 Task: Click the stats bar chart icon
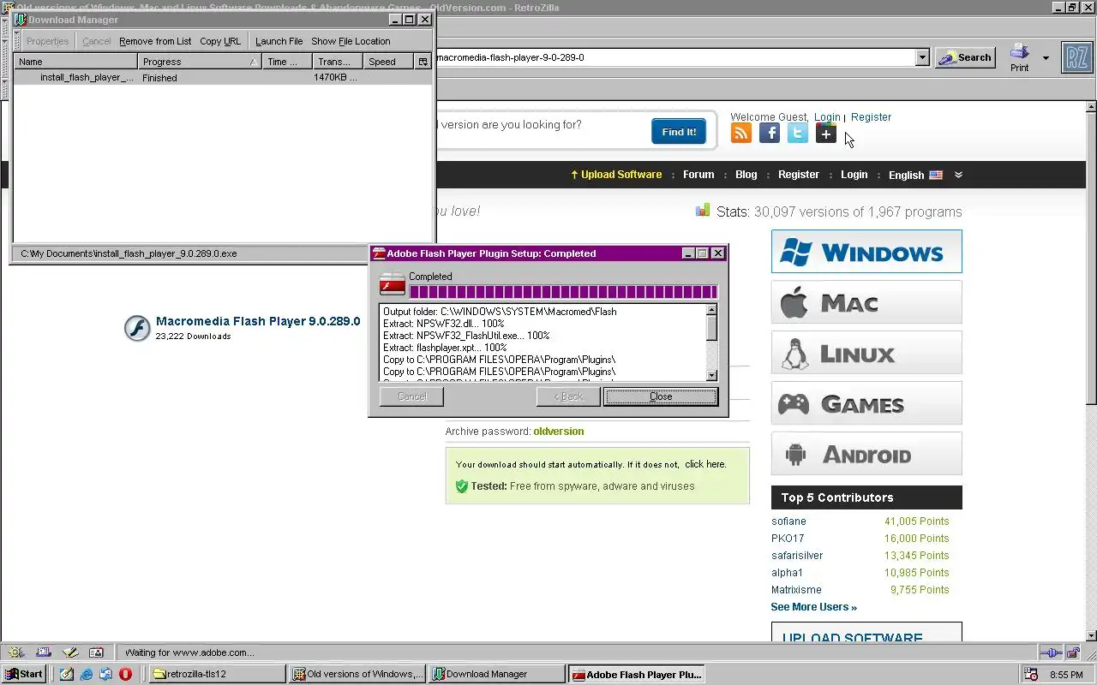pos(703,210)
